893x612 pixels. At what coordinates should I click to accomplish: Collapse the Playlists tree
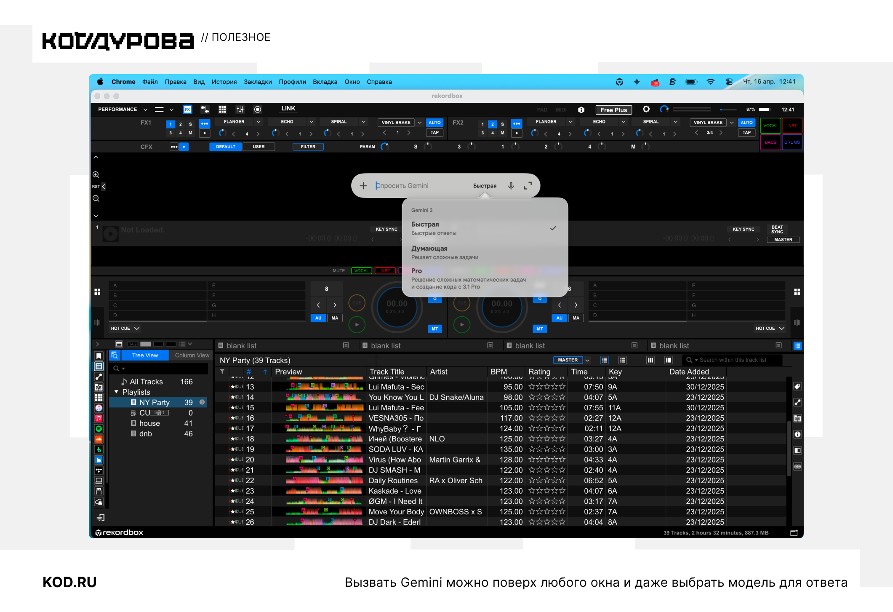(117, 392)
